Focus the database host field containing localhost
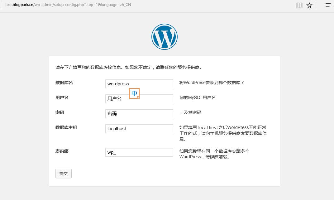 click(x=139, y=129)
